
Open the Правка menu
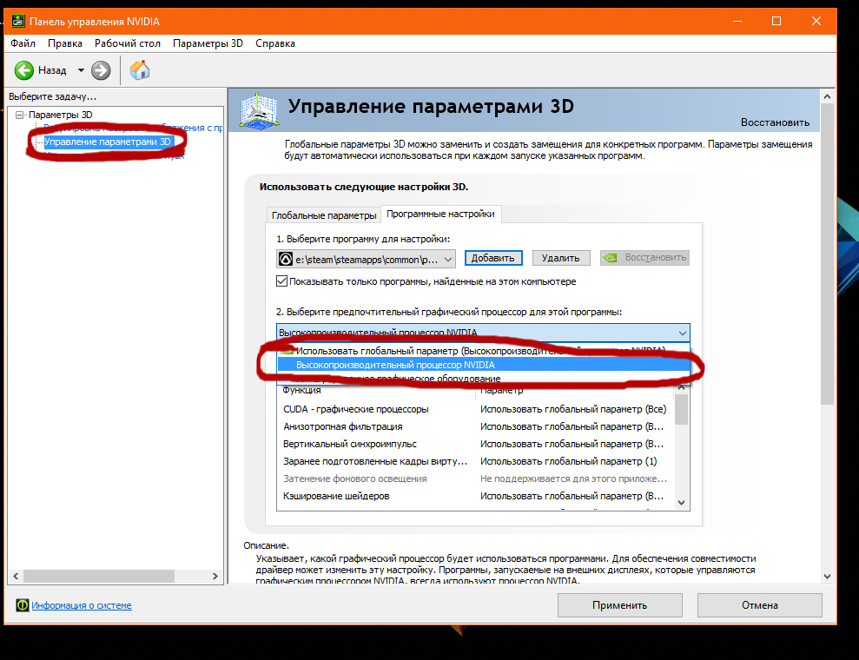pos(64,43)
